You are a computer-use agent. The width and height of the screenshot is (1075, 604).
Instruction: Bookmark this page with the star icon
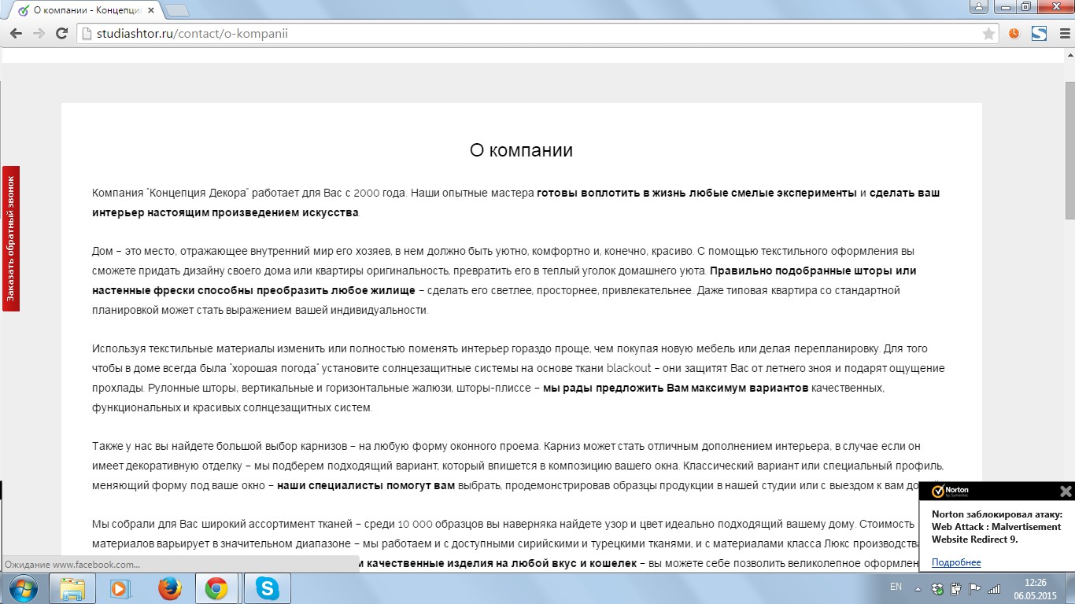click(989, 34)
